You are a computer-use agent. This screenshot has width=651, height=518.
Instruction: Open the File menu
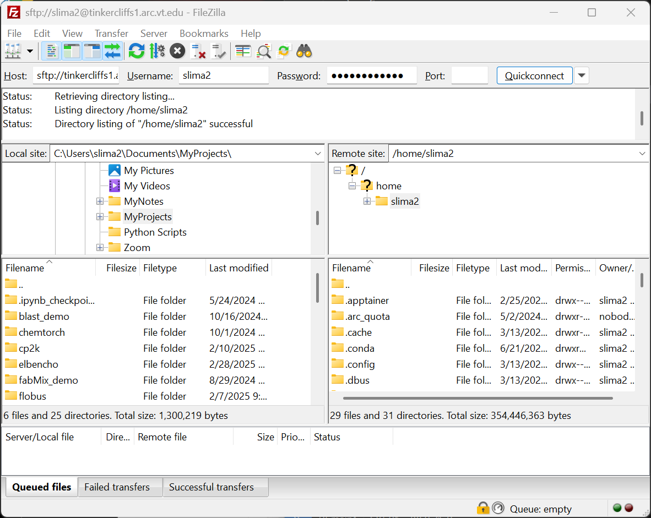pos(14,33)
